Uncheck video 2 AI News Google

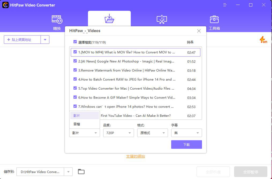(x=75, y=61)
